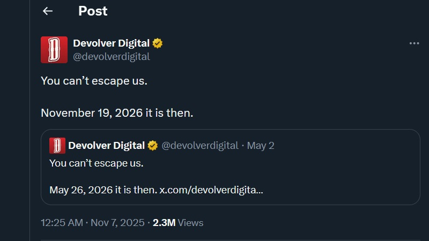The height and width of the screenshot is (241, 429).
Task: Click the small avatar in the quoted post
Action: 57,146
